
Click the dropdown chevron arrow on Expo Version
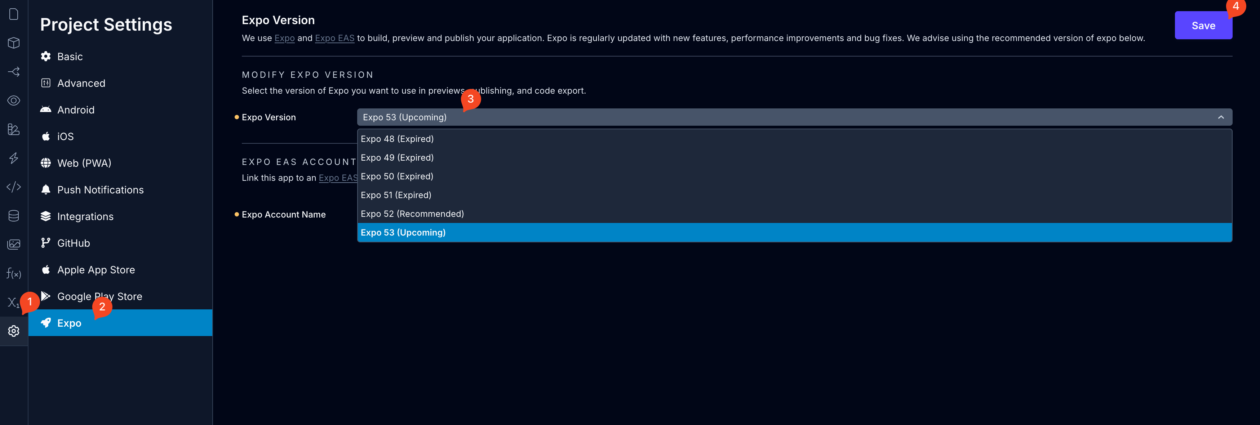(1221, 117)
